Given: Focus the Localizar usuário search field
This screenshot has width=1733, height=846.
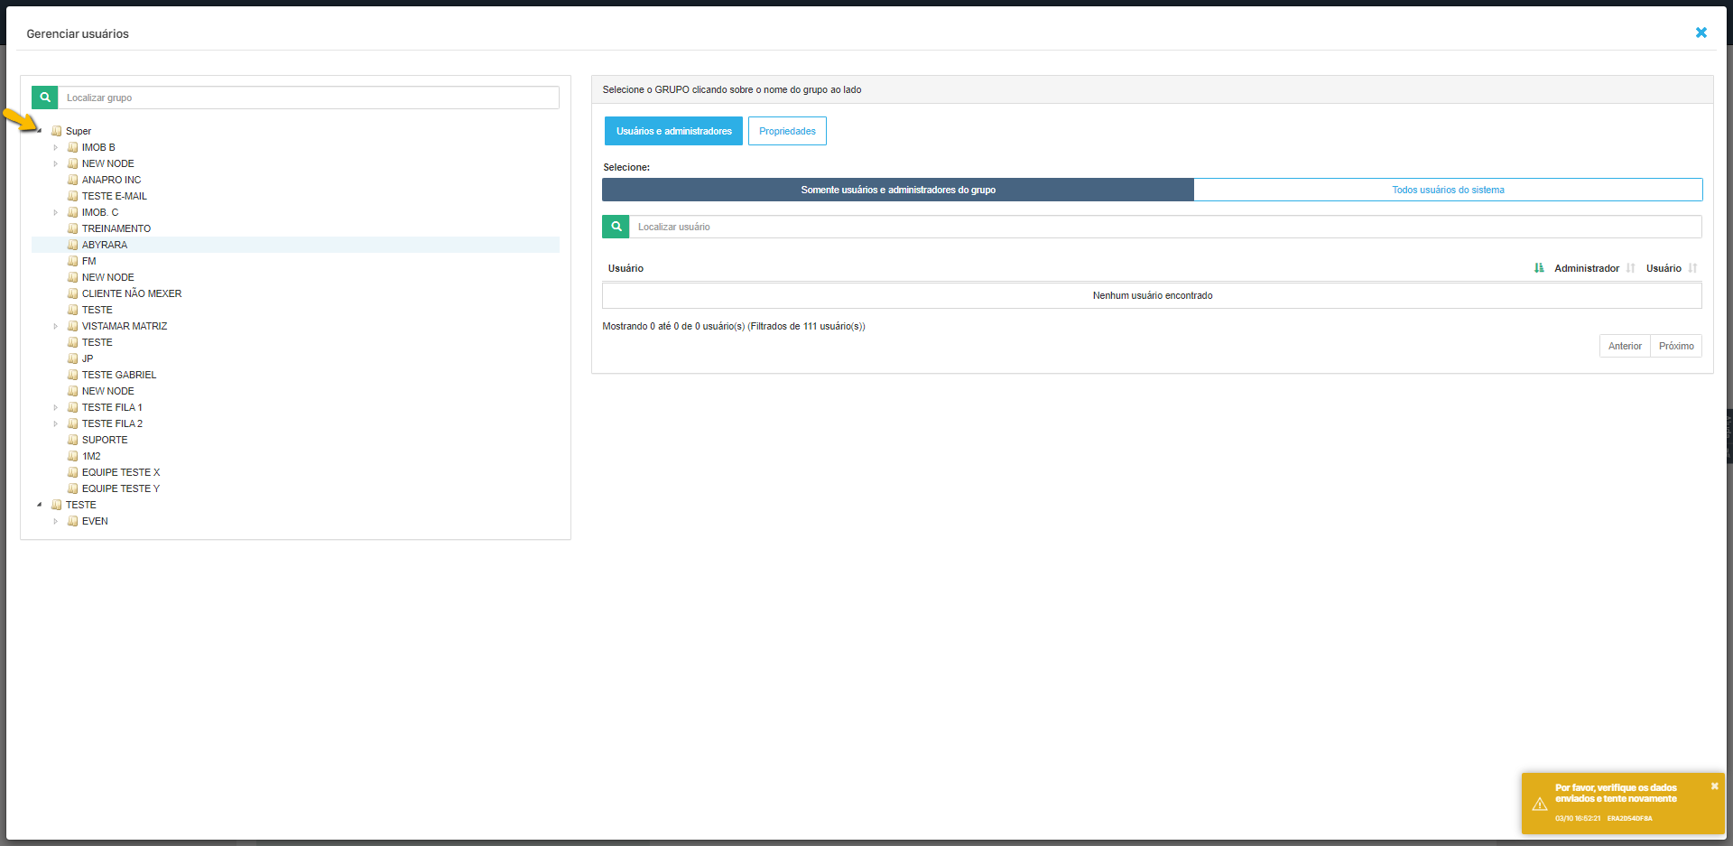Looking at the screenshot, I should [x=1164, y=227].
